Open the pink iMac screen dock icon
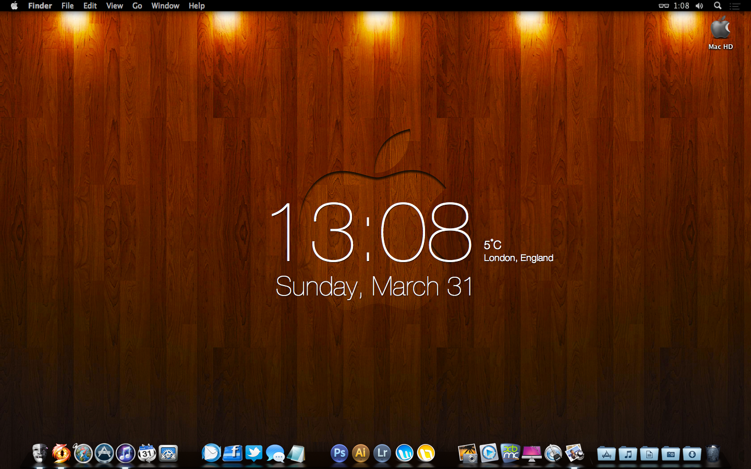Image resolution: width=751 pixels, height=469 pixels. coord(531,453)
